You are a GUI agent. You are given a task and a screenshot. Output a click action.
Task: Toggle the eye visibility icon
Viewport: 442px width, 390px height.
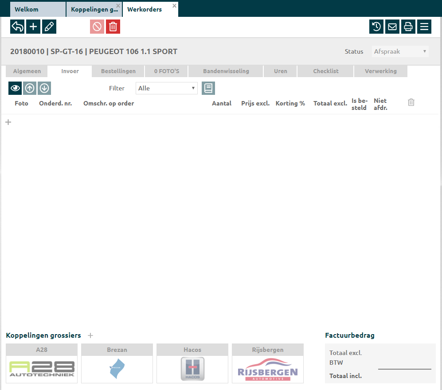coord(15,88)
